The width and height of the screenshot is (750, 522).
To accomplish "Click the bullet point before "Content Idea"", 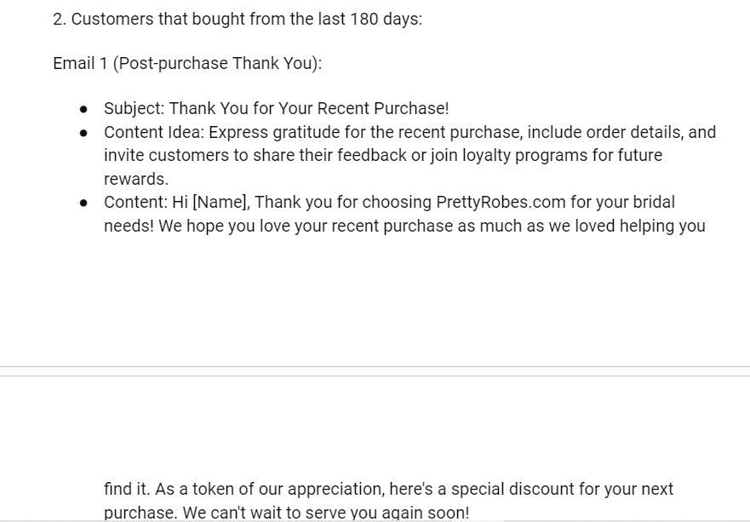I will tap(83, 133).
